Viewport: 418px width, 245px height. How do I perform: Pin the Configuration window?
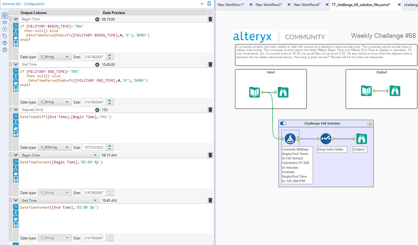coord(209,4)
